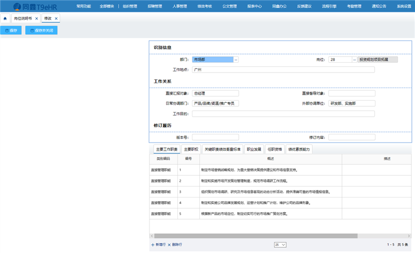The image size is (415, 253).
Task: Delete a row with 删除行
Action: click(175, 244)
